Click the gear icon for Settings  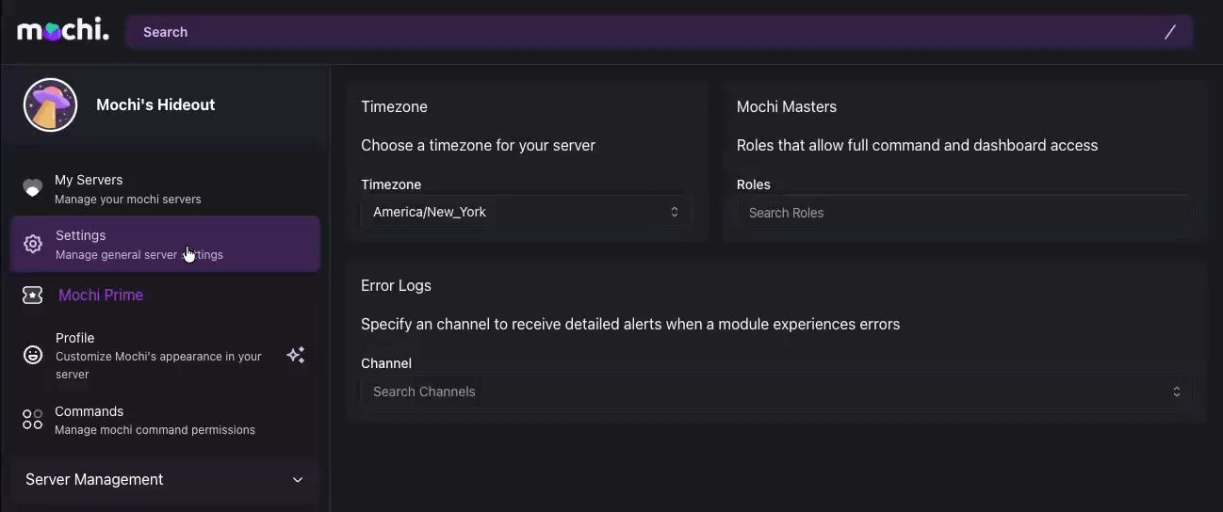tap(33, 244)
